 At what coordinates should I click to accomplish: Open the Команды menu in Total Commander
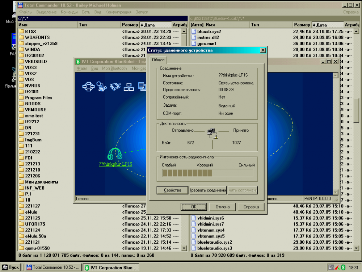point(69,12)
